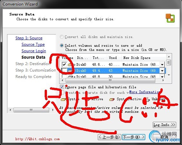The width and height of the screenshot is (182, 145).
Task: Open the More Information link
Action: [144, 92]
